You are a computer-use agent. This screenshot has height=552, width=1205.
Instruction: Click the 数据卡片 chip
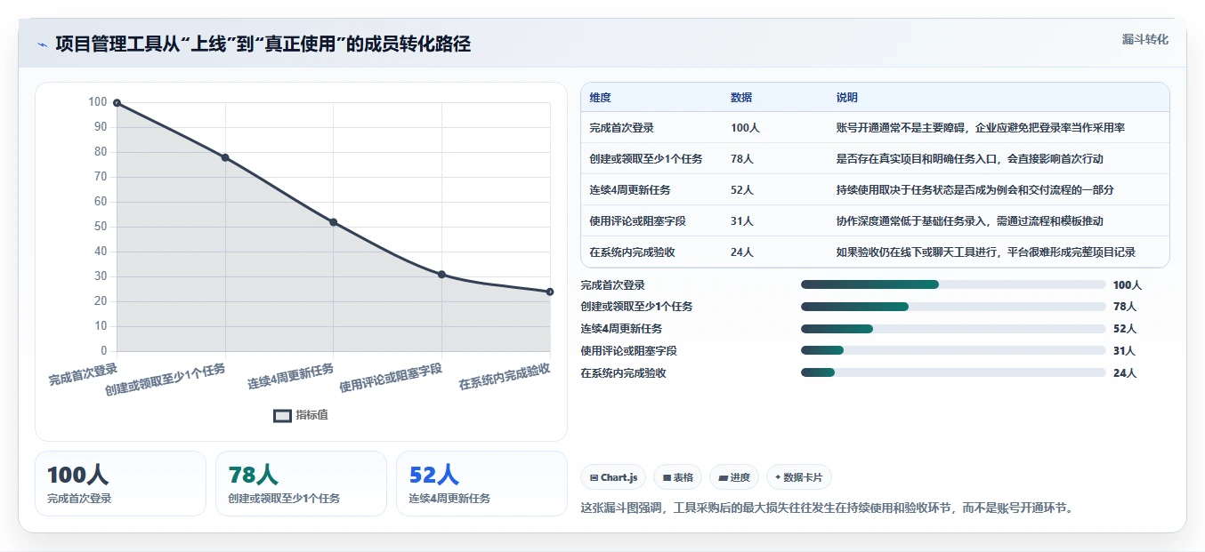tap(799, 477)
